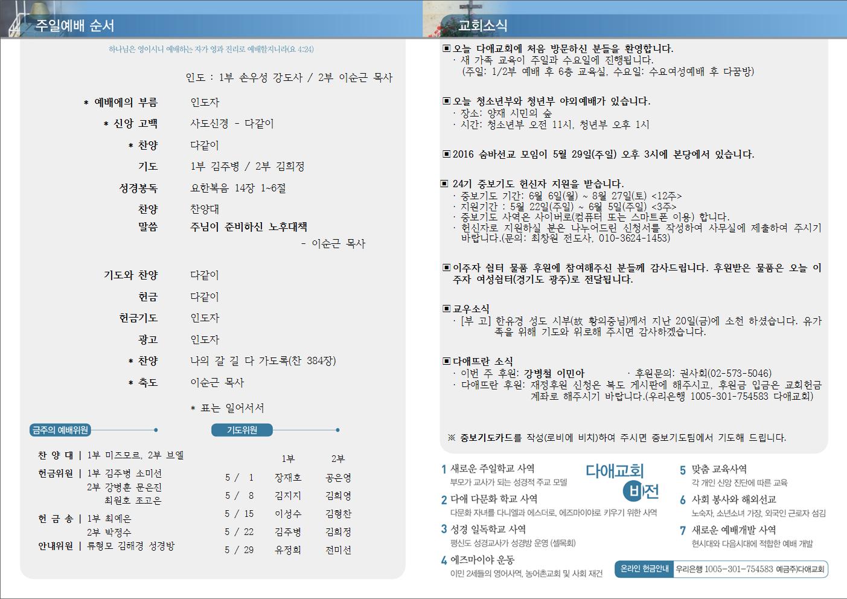Click the number 1 beside 새로운 주일학교 사역
847x599 pixels.
[x=444, y=469]
